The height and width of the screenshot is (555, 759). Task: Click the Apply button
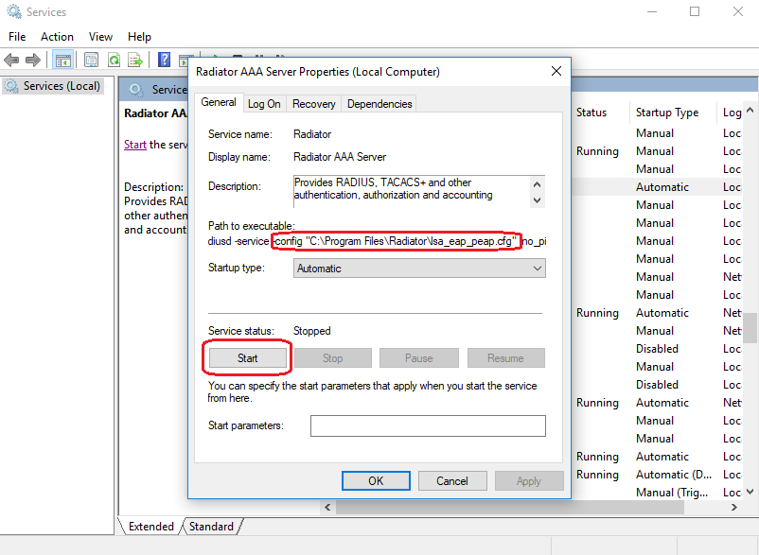click(529, 481)
